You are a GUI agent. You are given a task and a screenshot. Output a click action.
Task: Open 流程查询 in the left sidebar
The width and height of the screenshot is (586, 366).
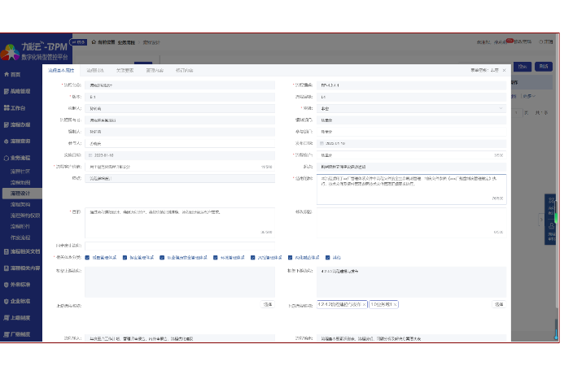point(17,142)
